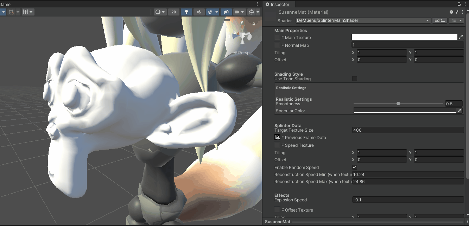
Task: Toggle the scene effects (skybox/fog) icon
Action: pos(210,12)
